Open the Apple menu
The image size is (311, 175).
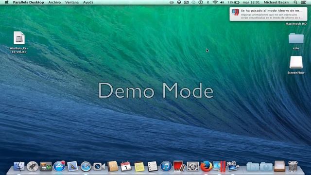6,2
